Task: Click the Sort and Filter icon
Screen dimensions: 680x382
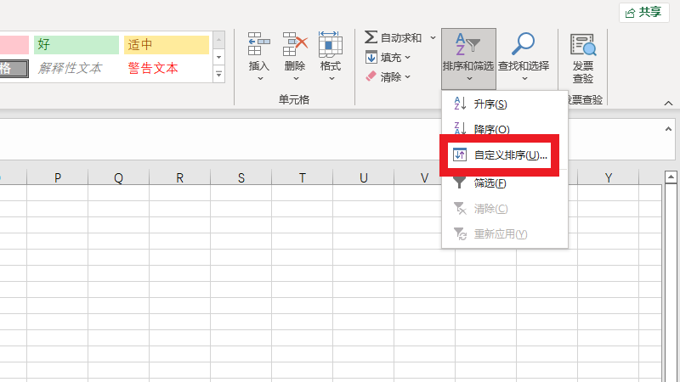Action: (467, 44)
